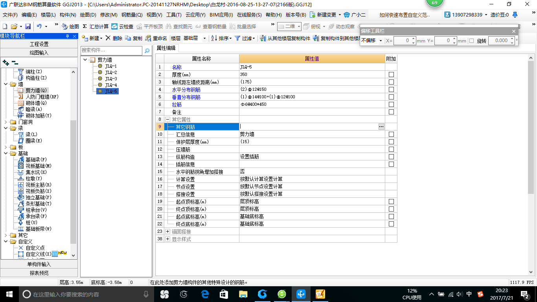Image resolution: width=537 pixels, height=302 pixels.
Task: Open the 文件(F) menu
Action: (x=10, y=15)
